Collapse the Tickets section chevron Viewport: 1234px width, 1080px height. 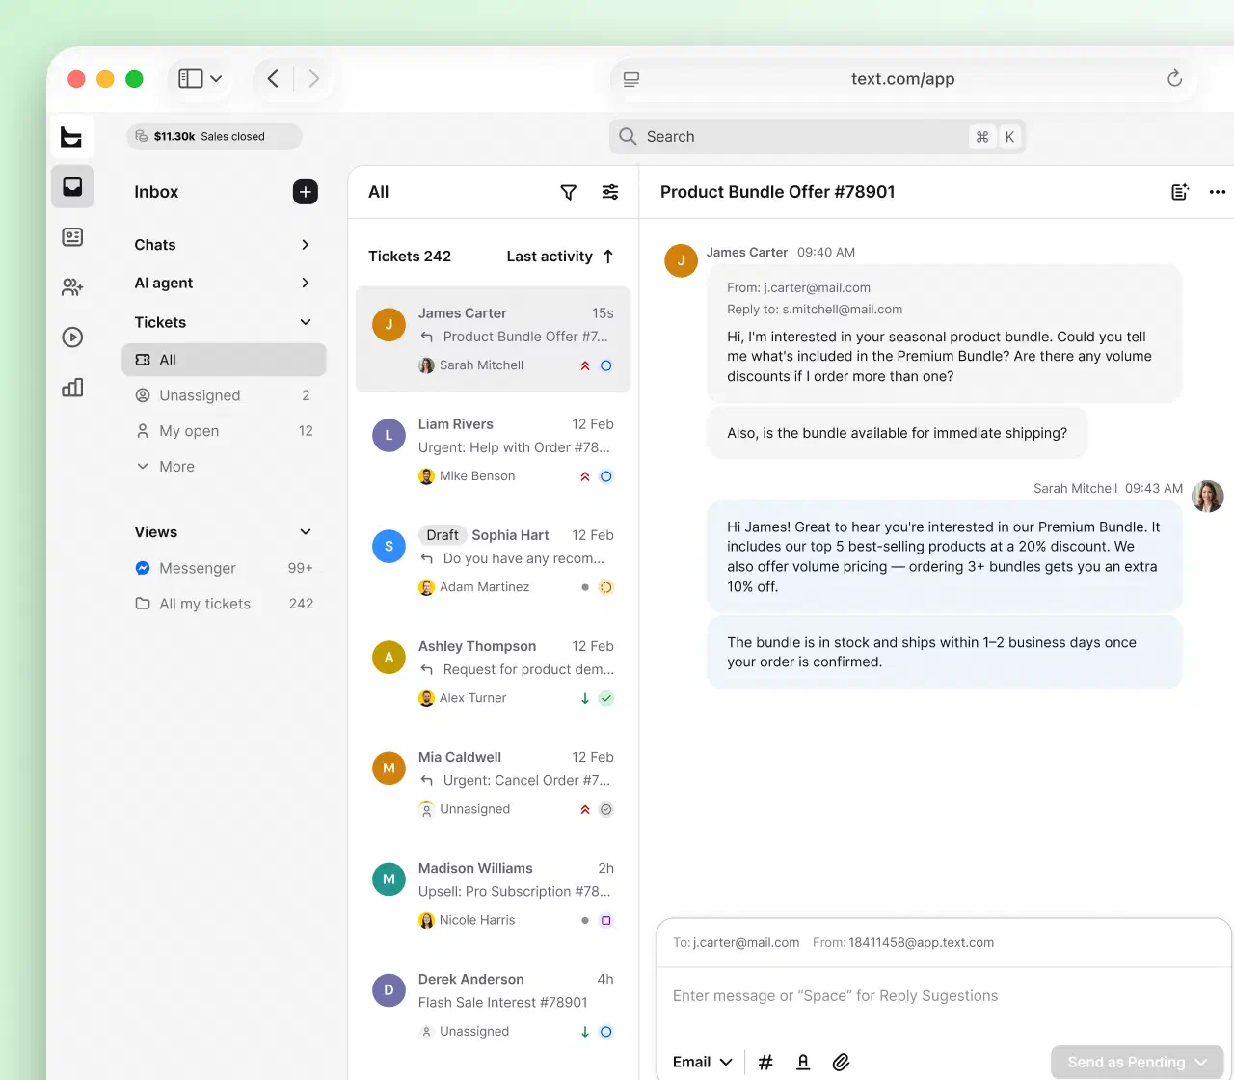click(306, 322)
